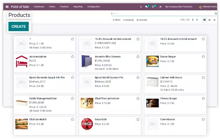Screen dimensions: 220x139
Task: Favorite the Chair floor protection star
Action: (x=138, y=98)
